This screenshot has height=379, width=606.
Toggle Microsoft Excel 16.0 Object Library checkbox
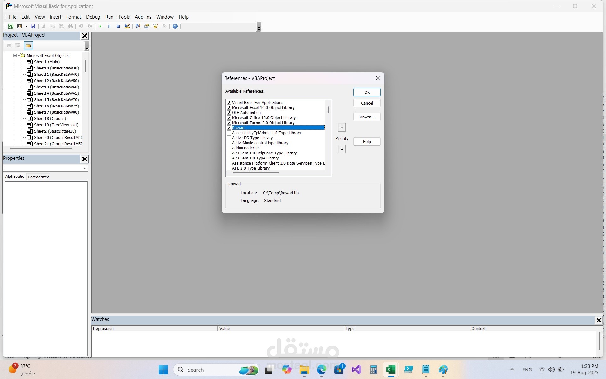click(229, 107)
